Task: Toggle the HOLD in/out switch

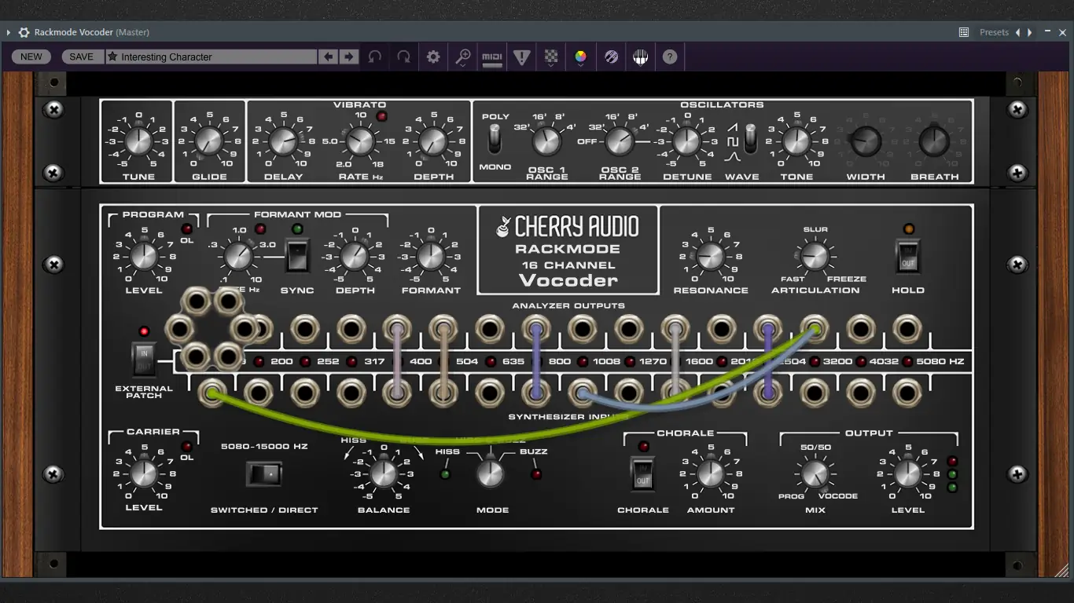Action: tap(908, 256)
